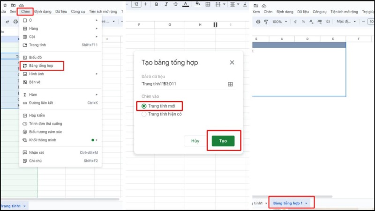
Task: Open Trợ giúp menu in right screenshot
Action: click(x=368, y=12)
